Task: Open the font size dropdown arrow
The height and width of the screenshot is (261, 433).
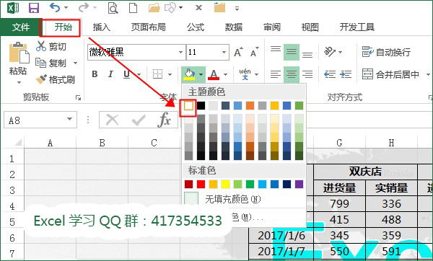Action: click(x=224, y=52)
